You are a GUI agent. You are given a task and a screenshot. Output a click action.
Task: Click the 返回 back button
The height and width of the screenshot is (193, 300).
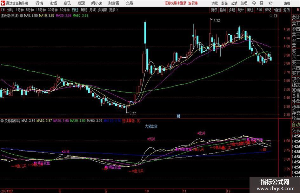click(286, 10)
